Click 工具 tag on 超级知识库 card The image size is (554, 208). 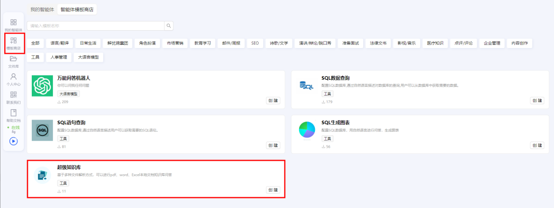pyautogui.click(x=63, y=183)
